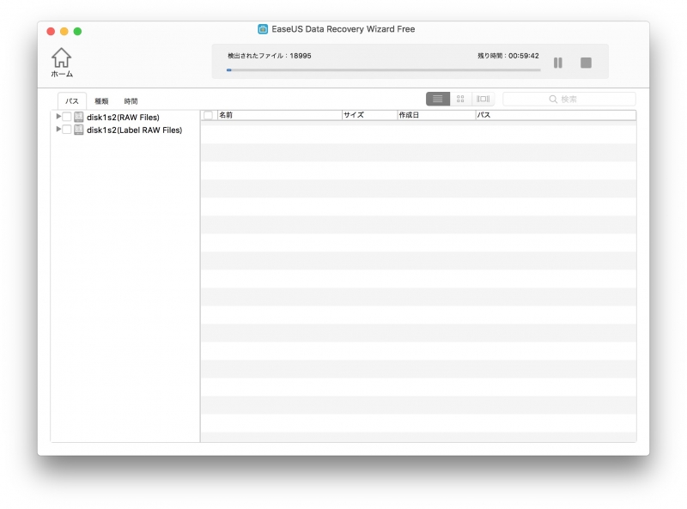The image size is (687, 509).
Task: Click the scan progress bar
Action: (383, 70)
